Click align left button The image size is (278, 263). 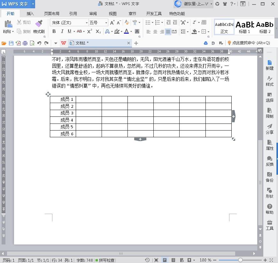click(x=148, y=32)
